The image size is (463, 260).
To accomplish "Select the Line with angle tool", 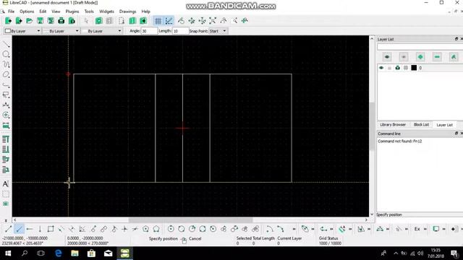I will click(x=19, y=229).
